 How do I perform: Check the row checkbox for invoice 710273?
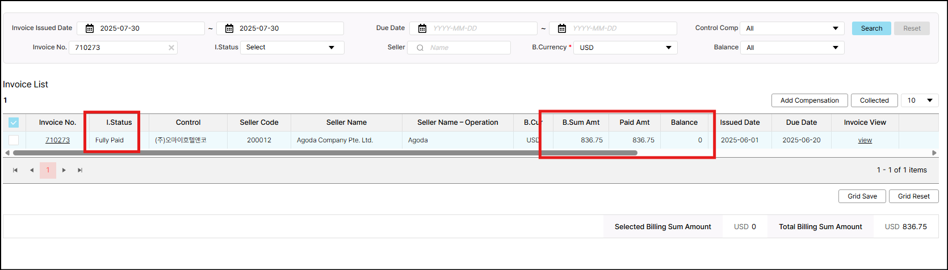(x=14, y=140)
